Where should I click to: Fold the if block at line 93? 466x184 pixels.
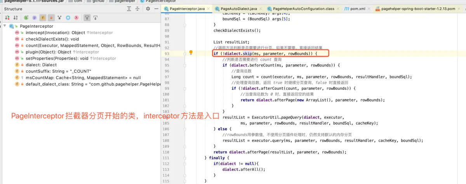click(x=184, y=53)
